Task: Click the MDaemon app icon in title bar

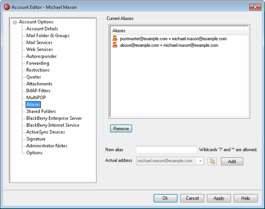Action: [x=7, y=7]
